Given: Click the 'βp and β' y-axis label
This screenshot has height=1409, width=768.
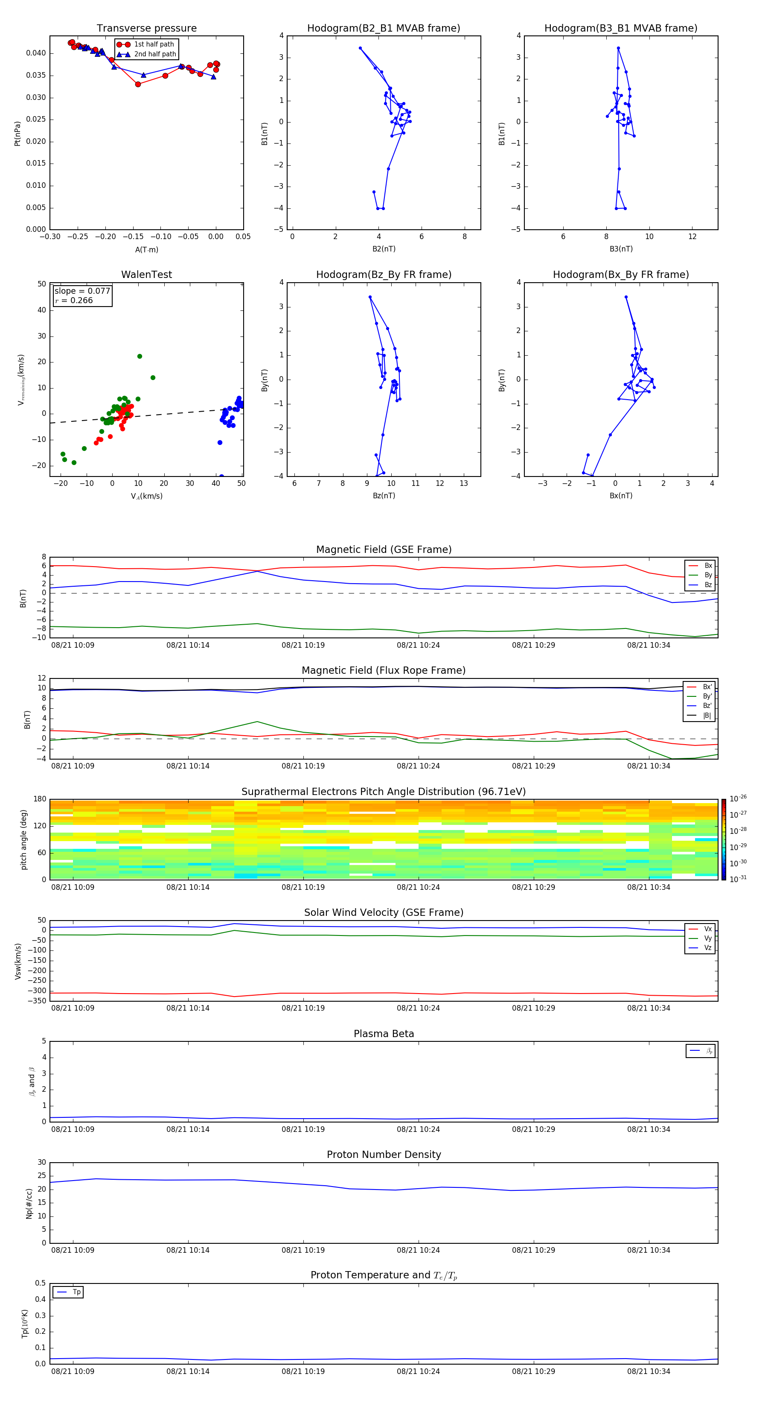Looking at the screenshot, I should point(32,1082).
